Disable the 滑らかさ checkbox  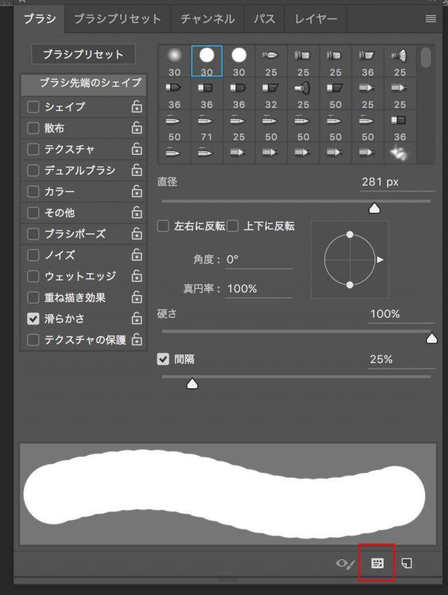pos(33,319)
